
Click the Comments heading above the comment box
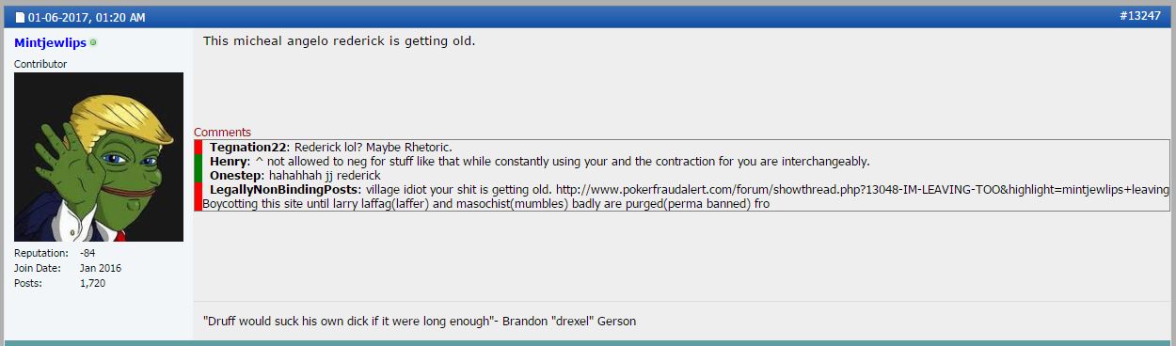coord(223,133)
